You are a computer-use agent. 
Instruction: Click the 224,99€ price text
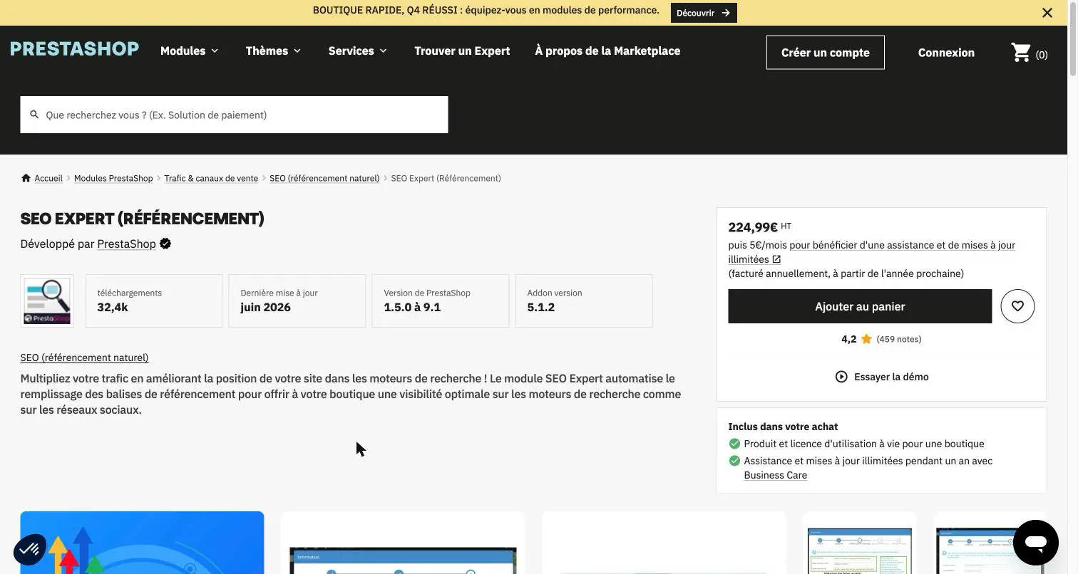click(753, 227)
